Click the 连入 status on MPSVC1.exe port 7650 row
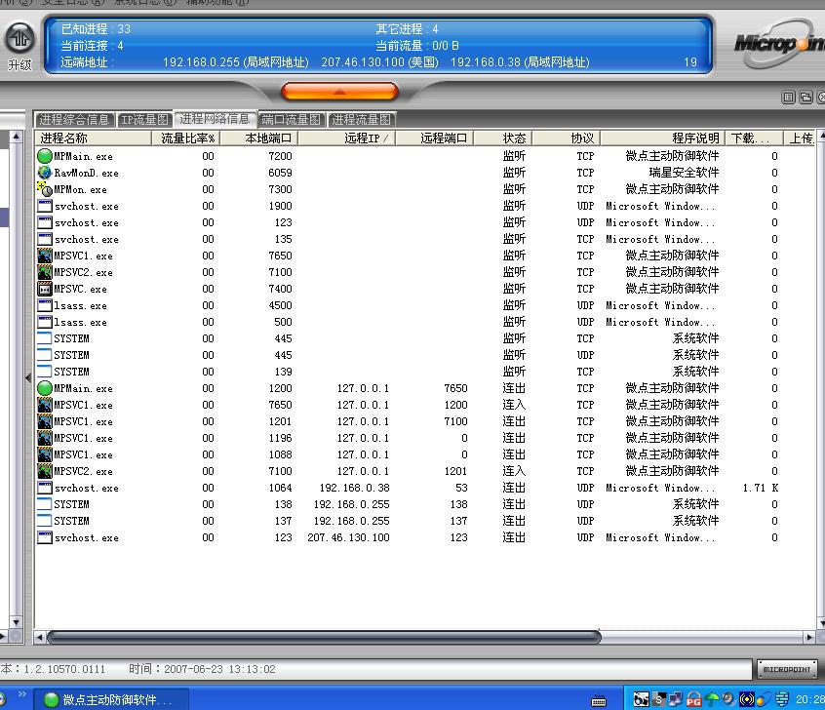 pyautogui.click(x=514, y=405)
